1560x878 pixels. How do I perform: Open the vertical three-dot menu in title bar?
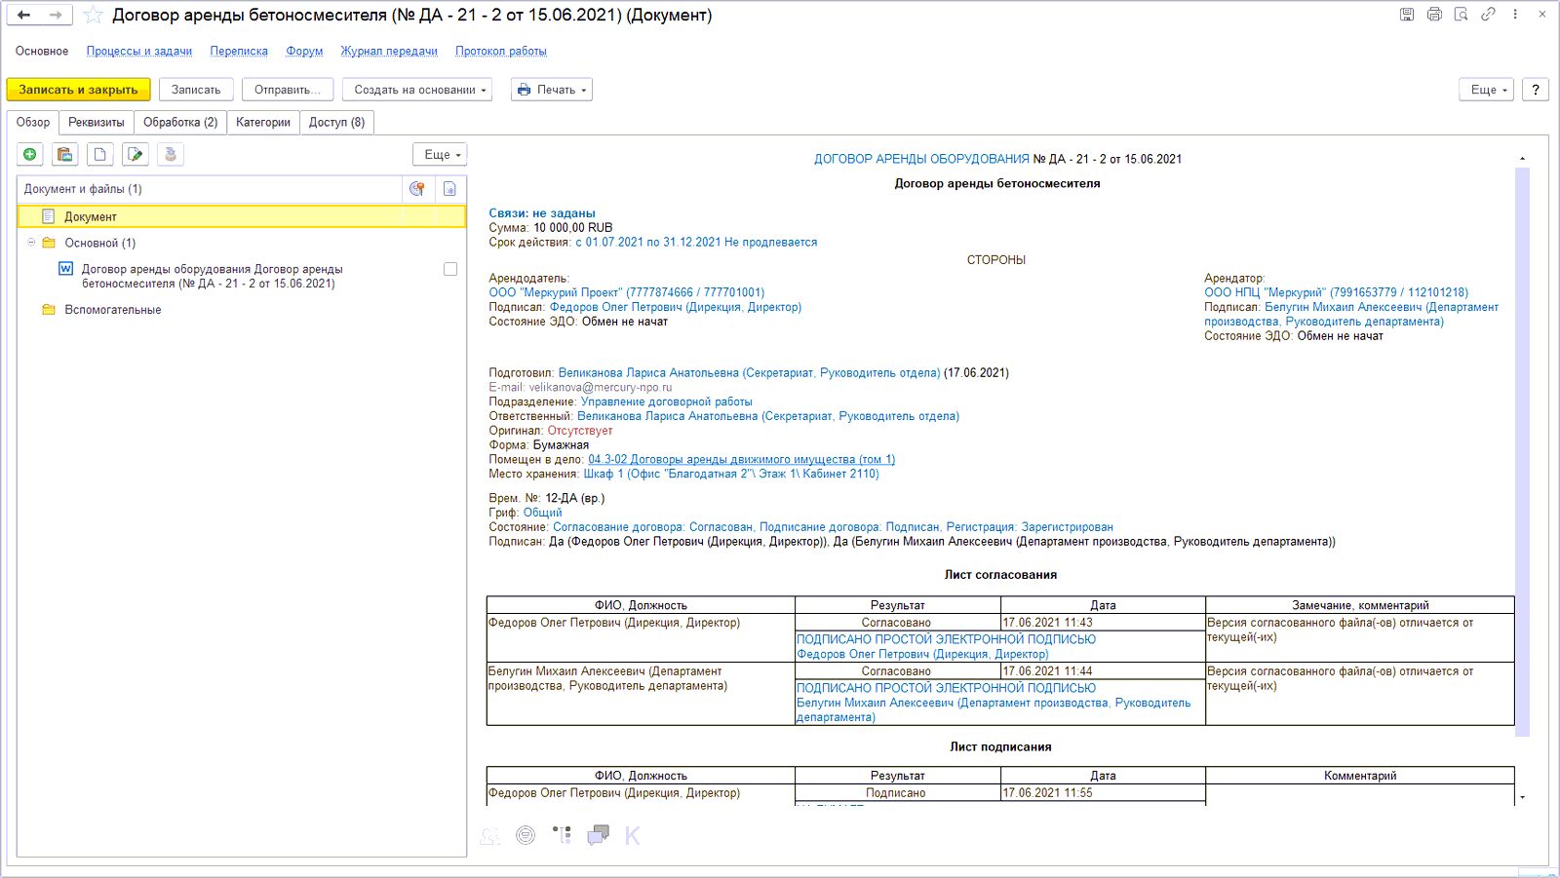coord(1515,15)
